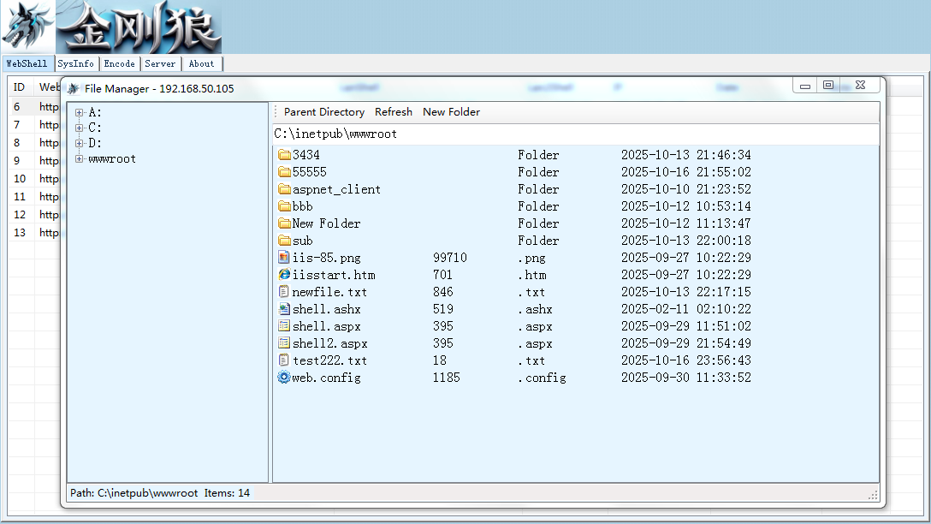Switch to the SysInfo tab

[x=76, y=63]
